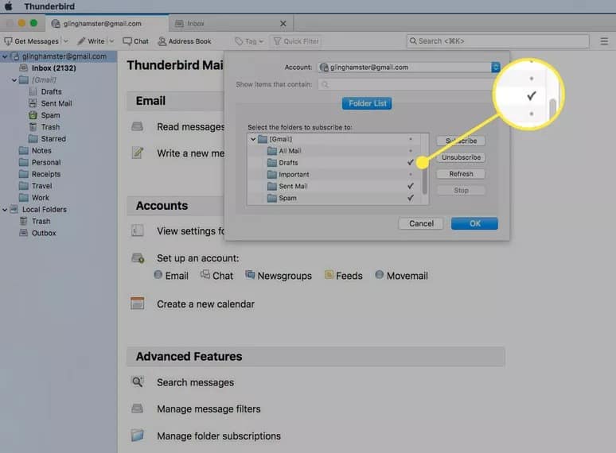This screenshot has height=453, width=616.
Task: Select the Receipts folder
Action: click(46, 174)
